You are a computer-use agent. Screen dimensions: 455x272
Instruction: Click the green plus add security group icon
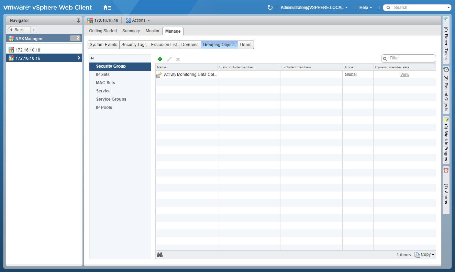(x=160, y=59)
